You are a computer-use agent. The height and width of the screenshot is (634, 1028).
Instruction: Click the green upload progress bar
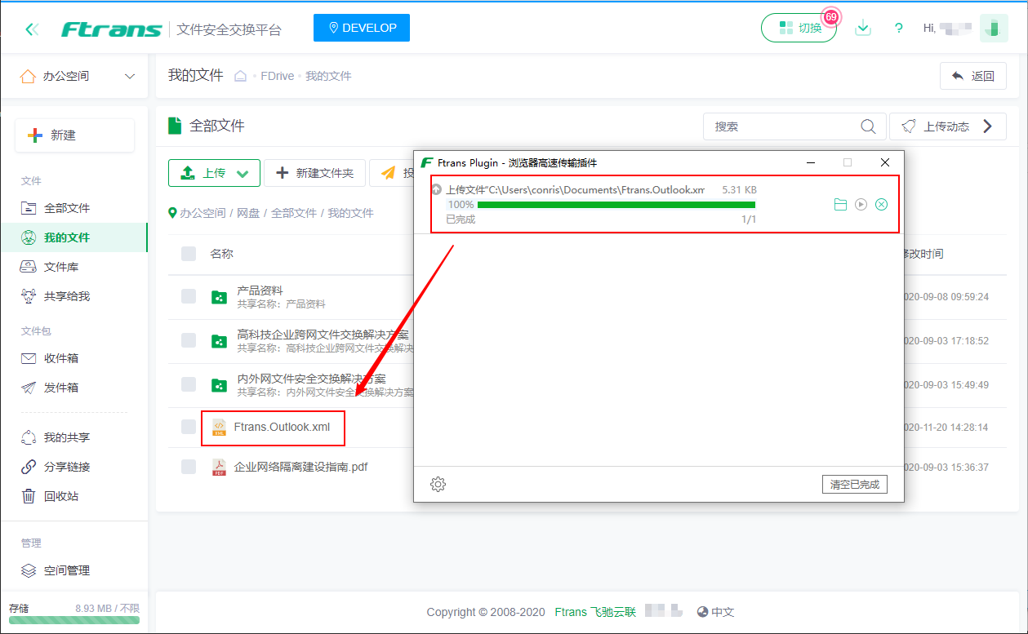tap(616, 205)
